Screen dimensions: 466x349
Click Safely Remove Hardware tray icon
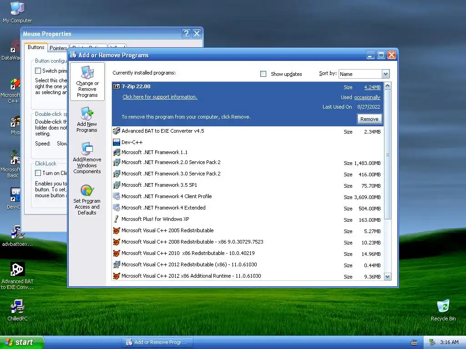coord(432,342)
